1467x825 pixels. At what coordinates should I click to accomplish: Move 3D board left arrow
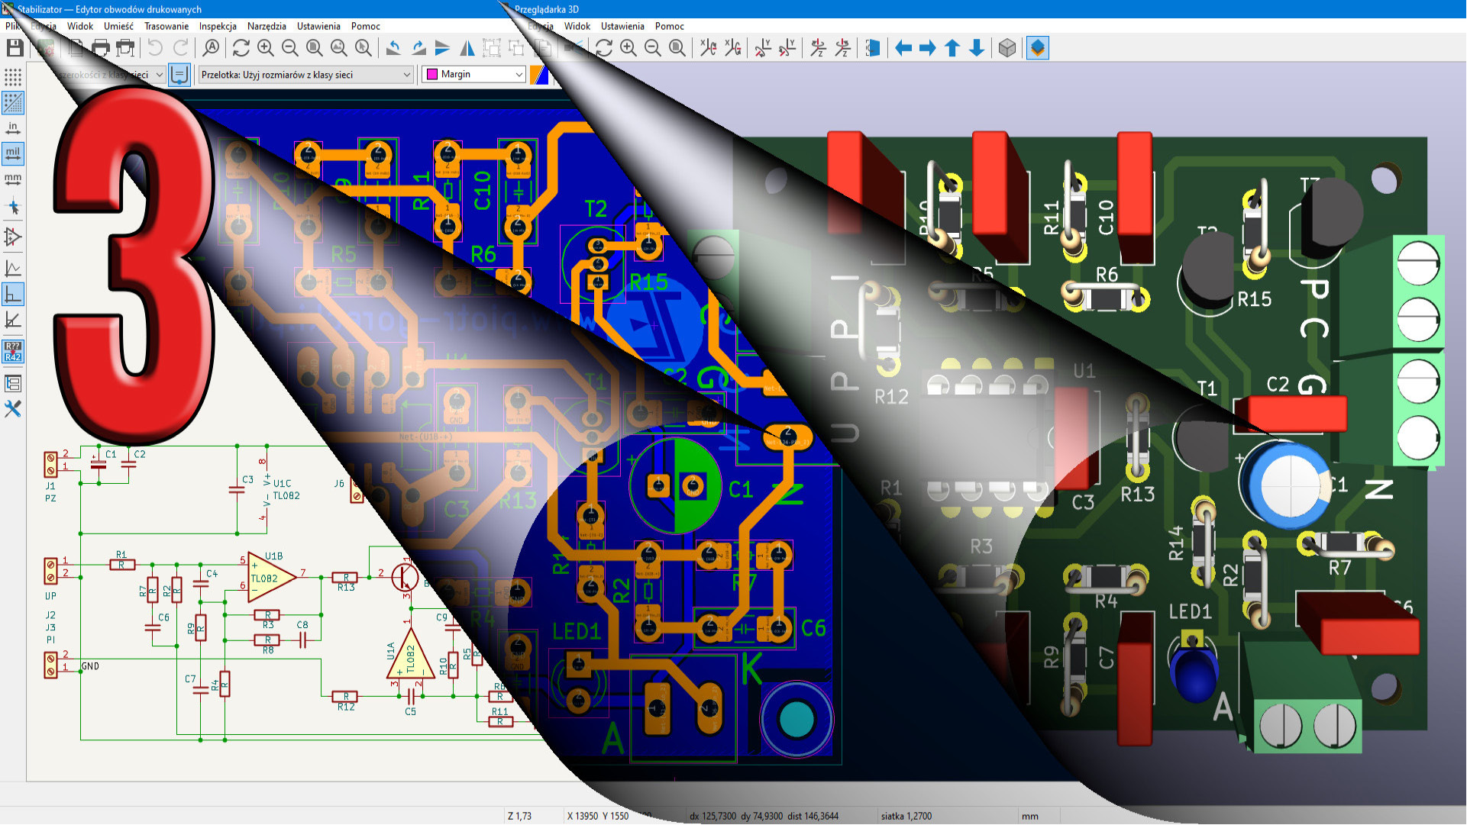click(x=903, y=48)
